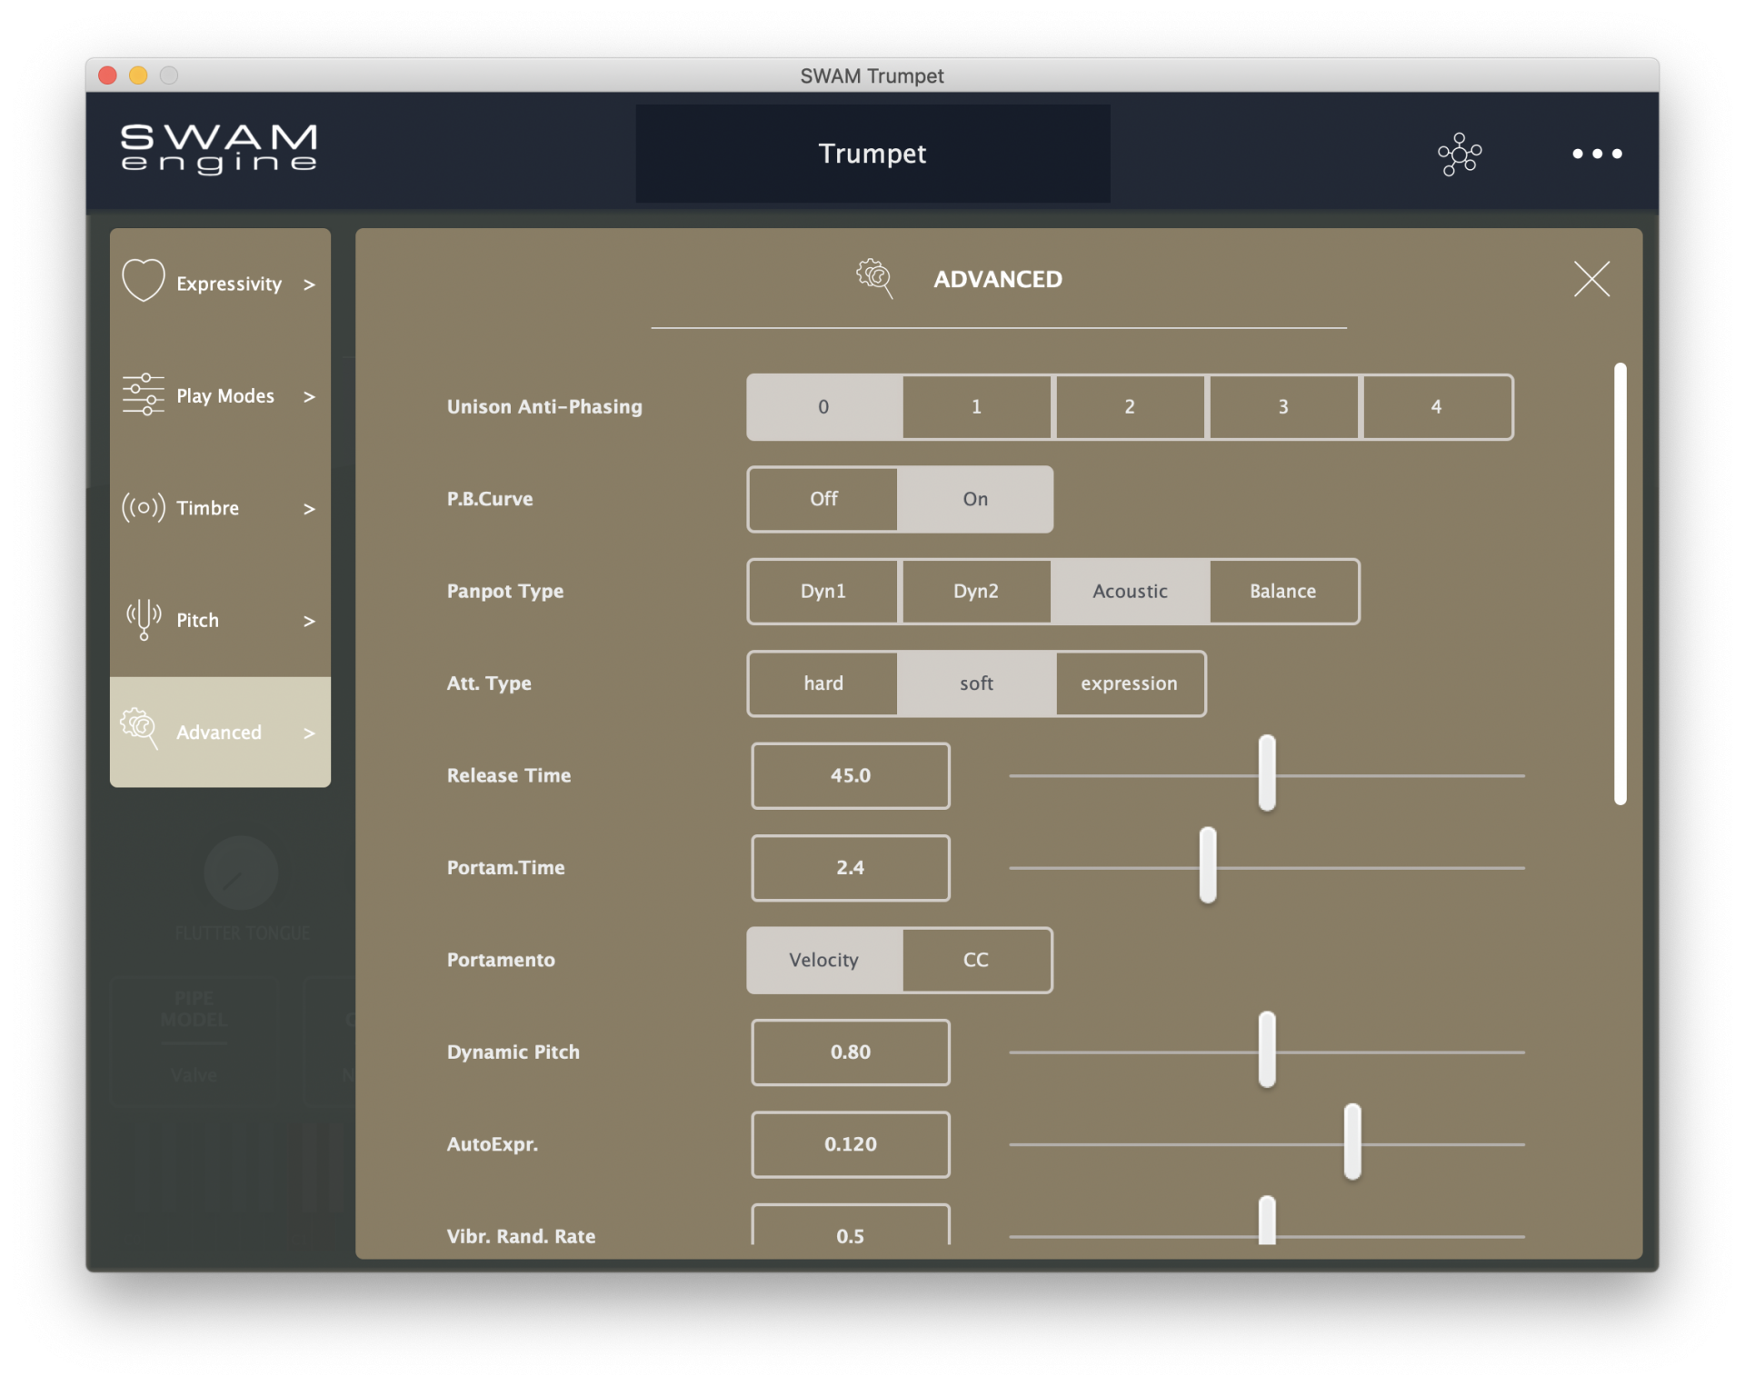Click the Portam.Time slider handle
The image size is (1745, 1386).
[x=1207, y=865]
